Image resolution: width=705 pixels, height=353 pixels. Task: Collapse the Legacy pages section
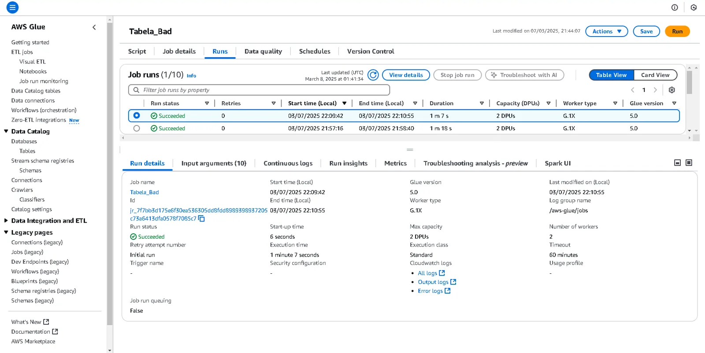6,232
